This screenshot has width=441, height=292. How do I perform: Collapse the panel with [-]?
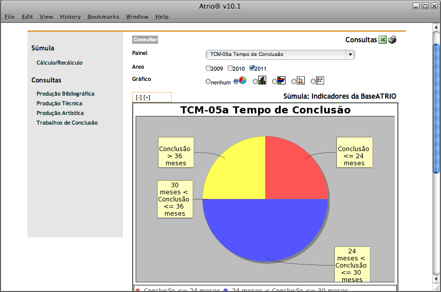point(138,97)
